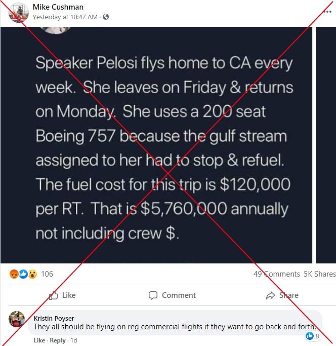Open the shared Pelosi text image
The image size is (336, 346).
tap(156, 145)
